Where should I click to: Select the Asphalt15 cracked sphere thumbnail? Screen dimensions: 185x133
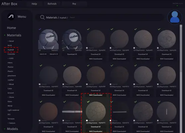(x=96, y=111)
